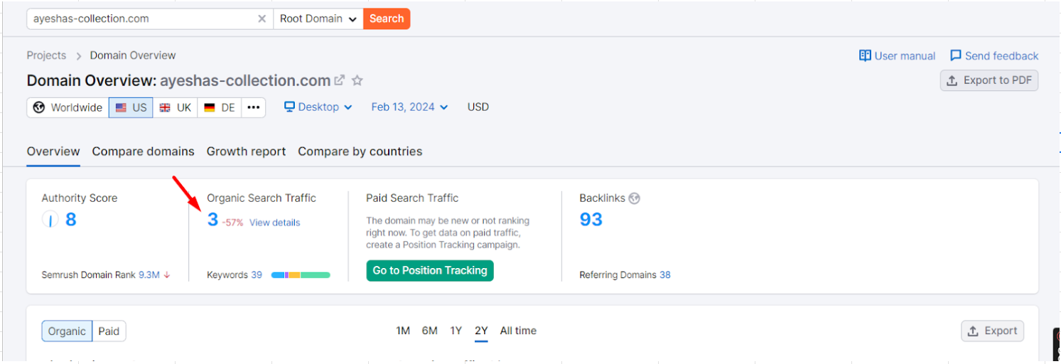
Task: Click the Go to Position Tracking button
Action: tap(430, 271)
